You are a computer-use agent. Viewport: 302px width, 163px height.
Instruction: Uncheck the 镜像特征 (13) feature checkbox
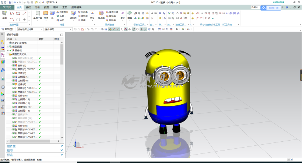coord(14,107)
